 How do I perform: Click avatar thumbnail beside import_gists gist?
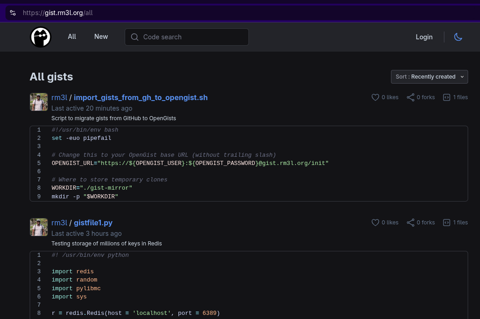39,102
